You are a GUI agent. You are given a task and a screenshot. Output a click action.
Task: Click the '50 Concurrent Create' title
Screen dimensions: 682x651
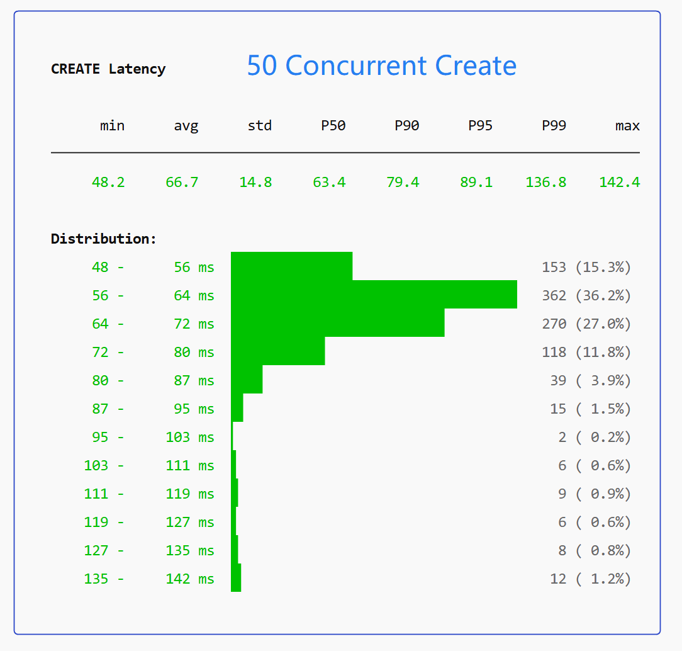tap(381, 65)
